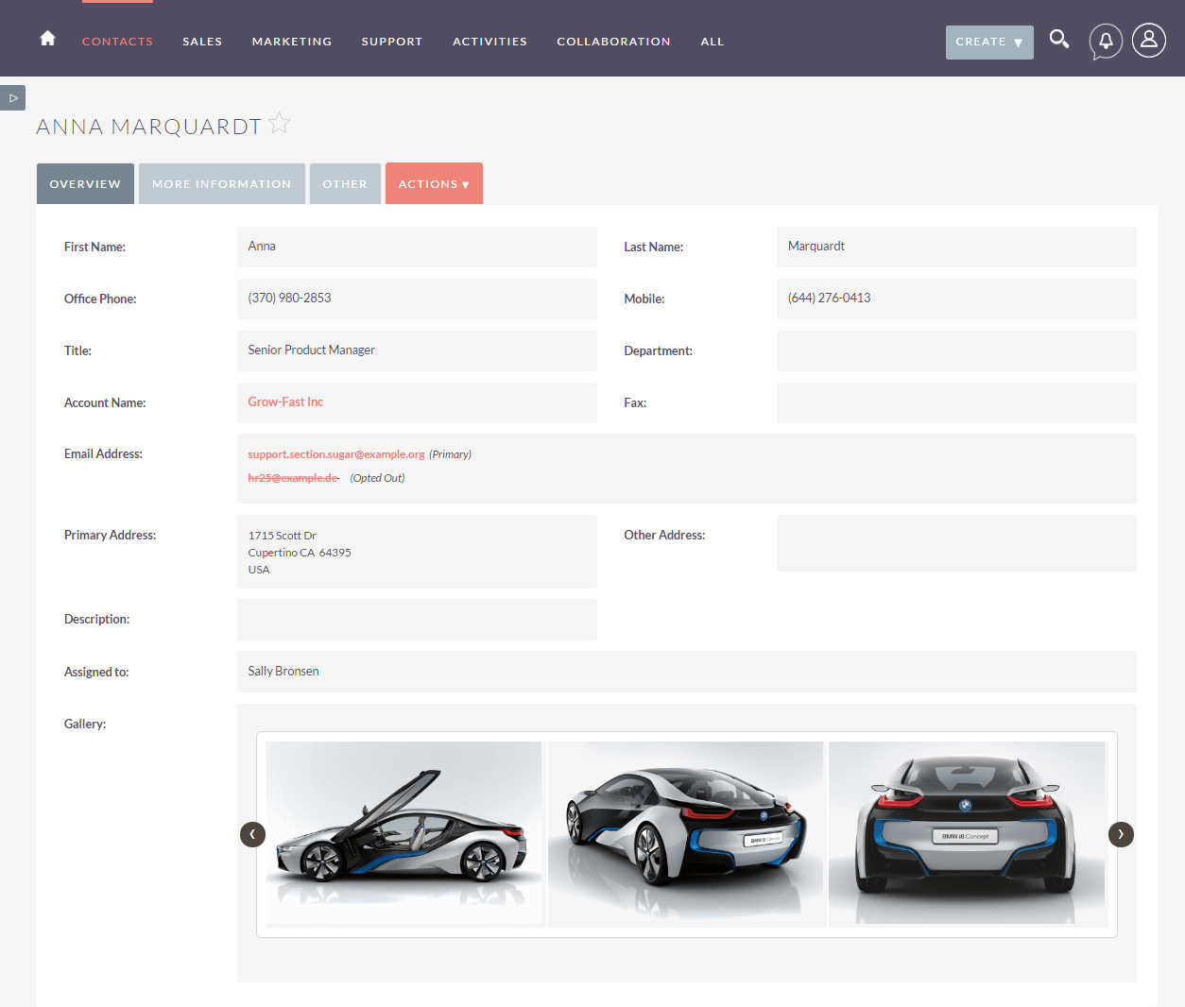The height and width of the screenshot is (1007, 1185).
Task: Click the Last Name value Marquardt
Action: coord(816,247)
